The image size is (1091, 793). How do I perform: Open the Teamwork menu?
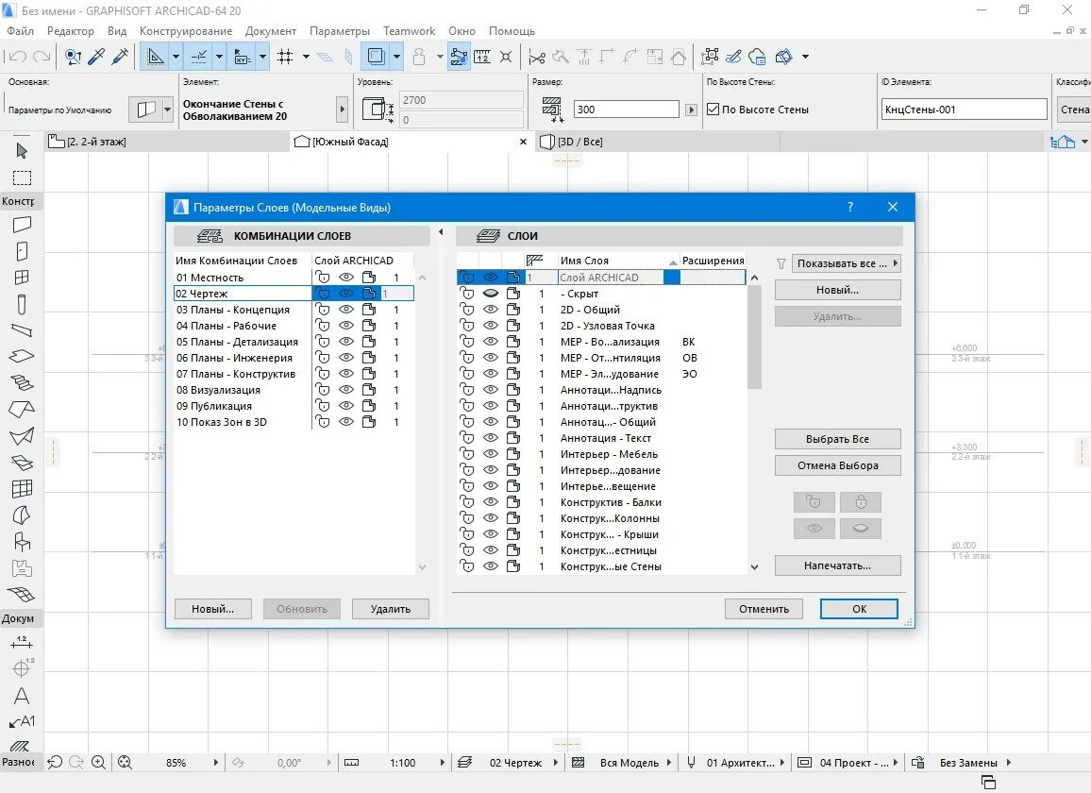pyautogui.click(x=410, y=31)
